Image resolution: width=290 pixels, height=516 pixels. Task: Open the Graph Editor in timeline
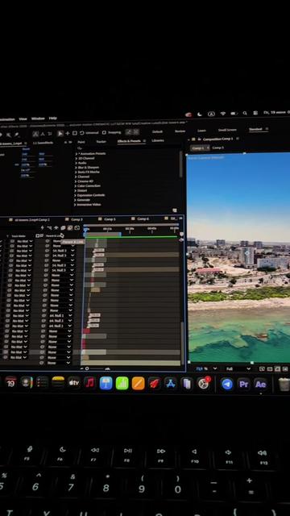[77, 227]
